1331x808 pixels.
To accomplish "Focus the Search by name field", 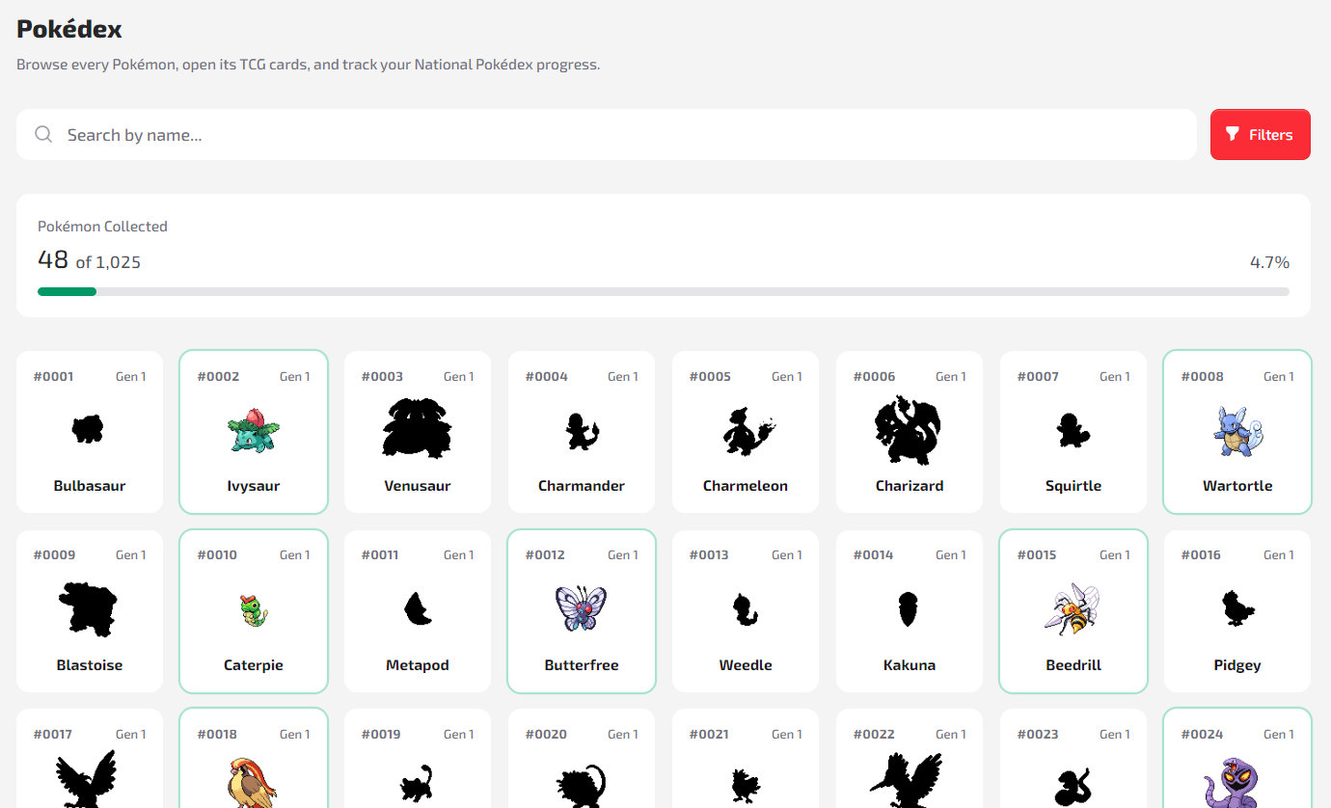I will point(607,134).
